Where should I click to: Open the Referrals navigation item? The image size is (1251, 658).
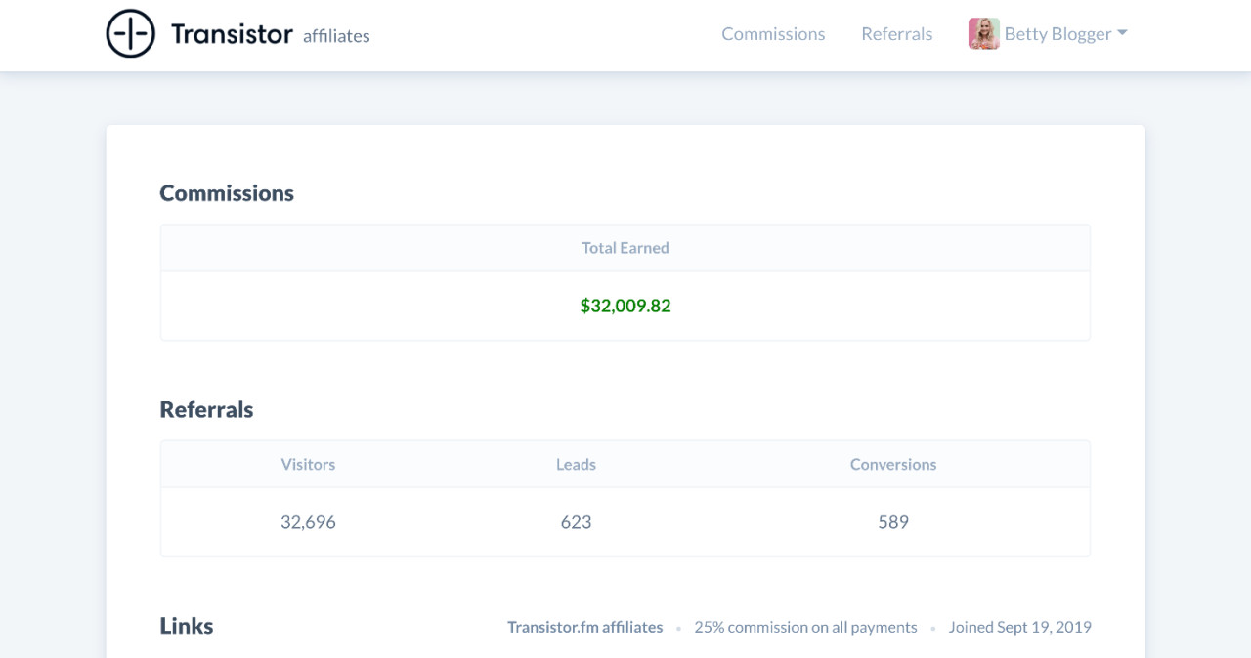click(x=896, y=33)
